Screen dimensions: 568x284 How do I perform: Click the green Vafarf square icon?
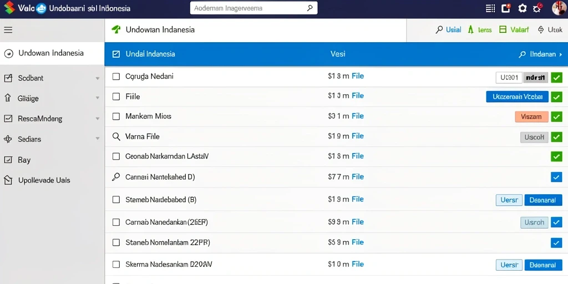point(503,30)
